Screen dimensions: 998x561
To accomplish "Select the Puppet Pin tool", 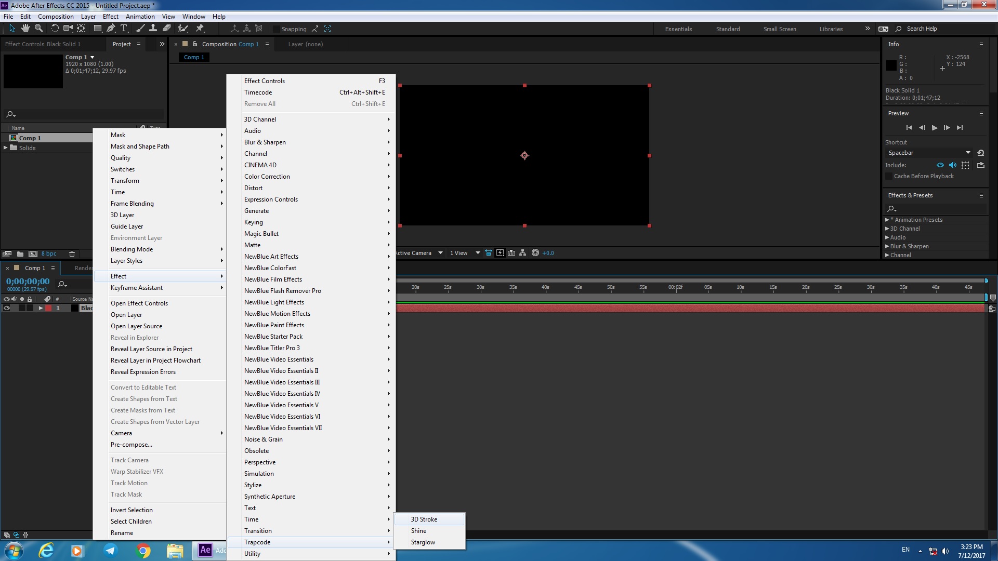I will tap(200, 29).
